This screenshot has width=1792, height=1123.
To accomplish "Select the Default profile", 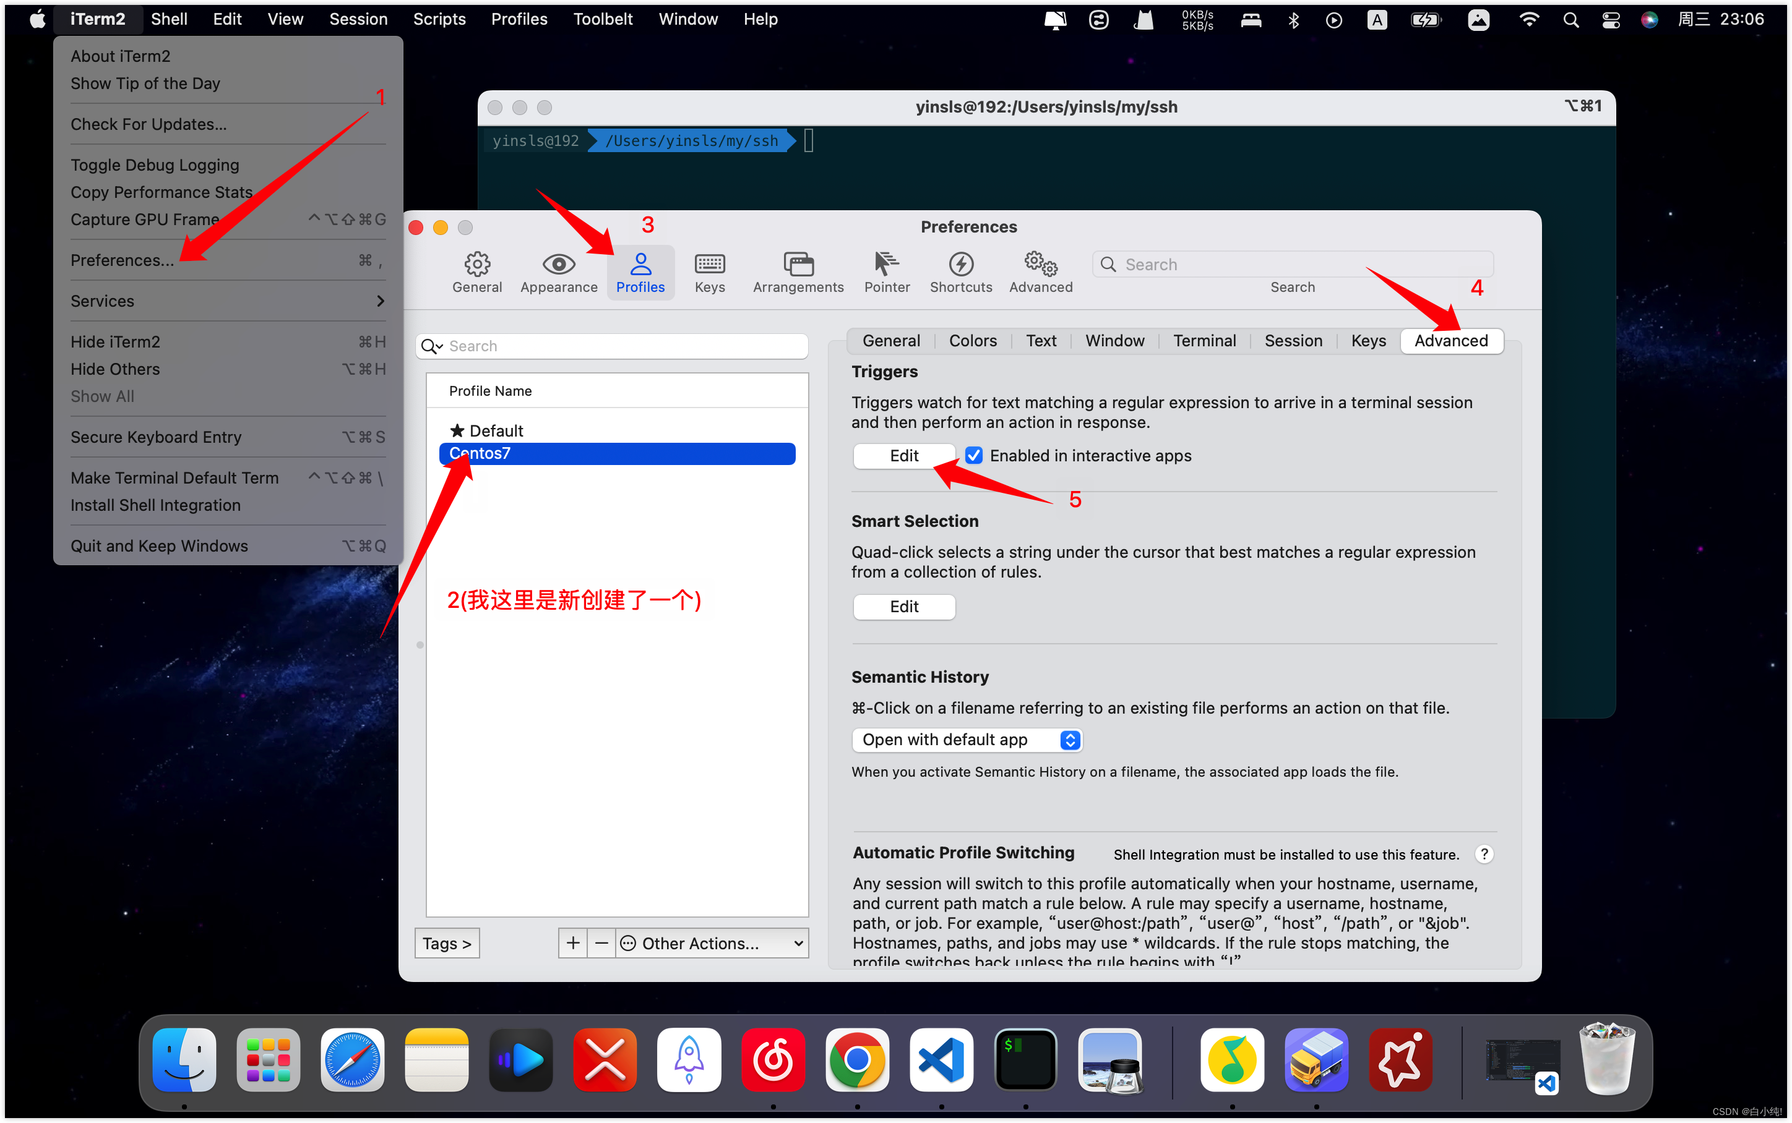I will pyautogui.click(x=618, y=431).
